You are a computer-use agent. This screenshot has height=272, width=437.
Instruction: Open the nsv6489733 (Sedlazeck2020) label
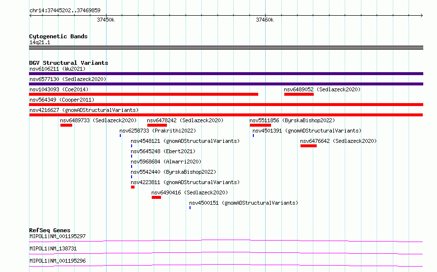[98, 120]
